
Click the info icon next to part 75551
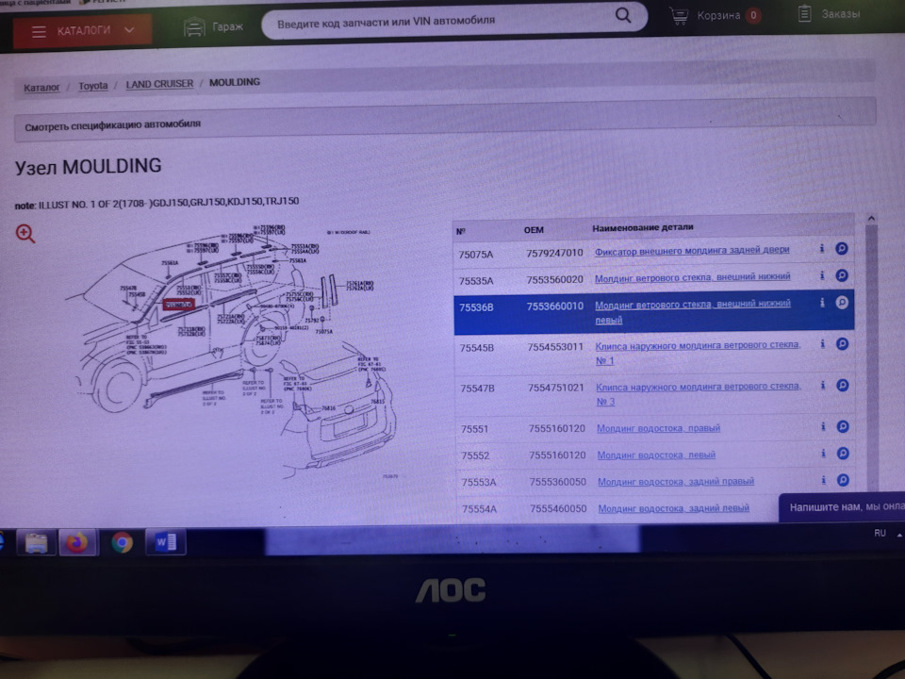tap(822, 426)
